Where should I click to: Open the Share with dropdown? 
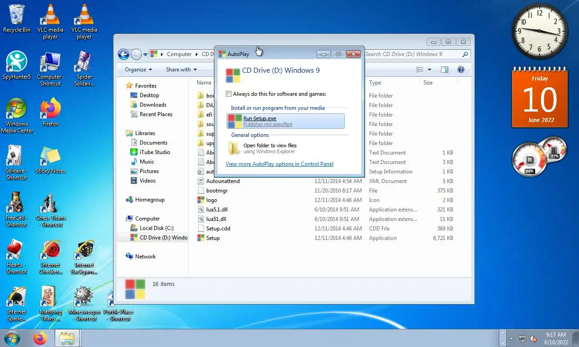pos(181,70)
